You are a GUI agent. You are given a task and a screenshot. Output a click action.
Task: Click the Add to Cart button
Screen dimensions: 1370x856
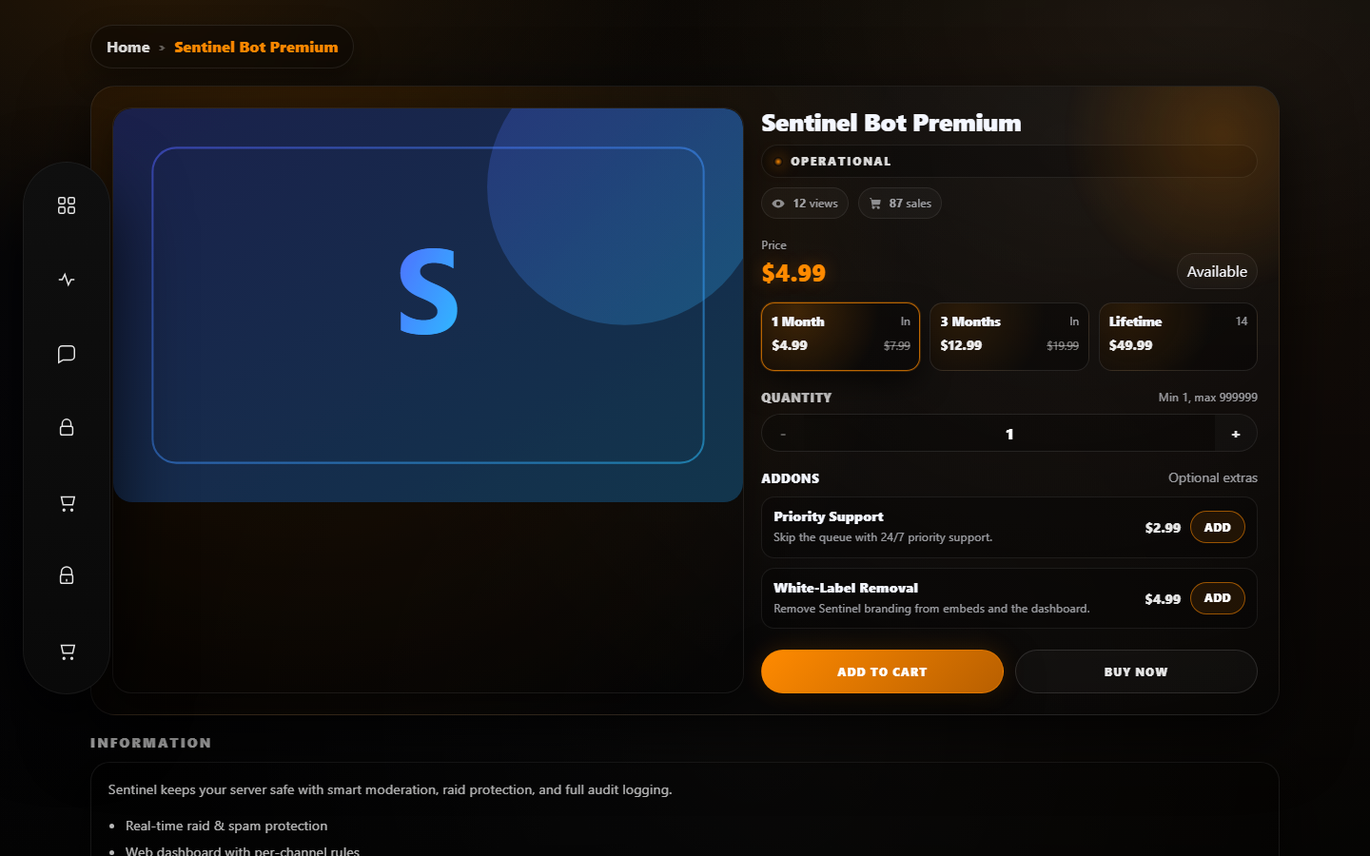(x=882, y=671)
